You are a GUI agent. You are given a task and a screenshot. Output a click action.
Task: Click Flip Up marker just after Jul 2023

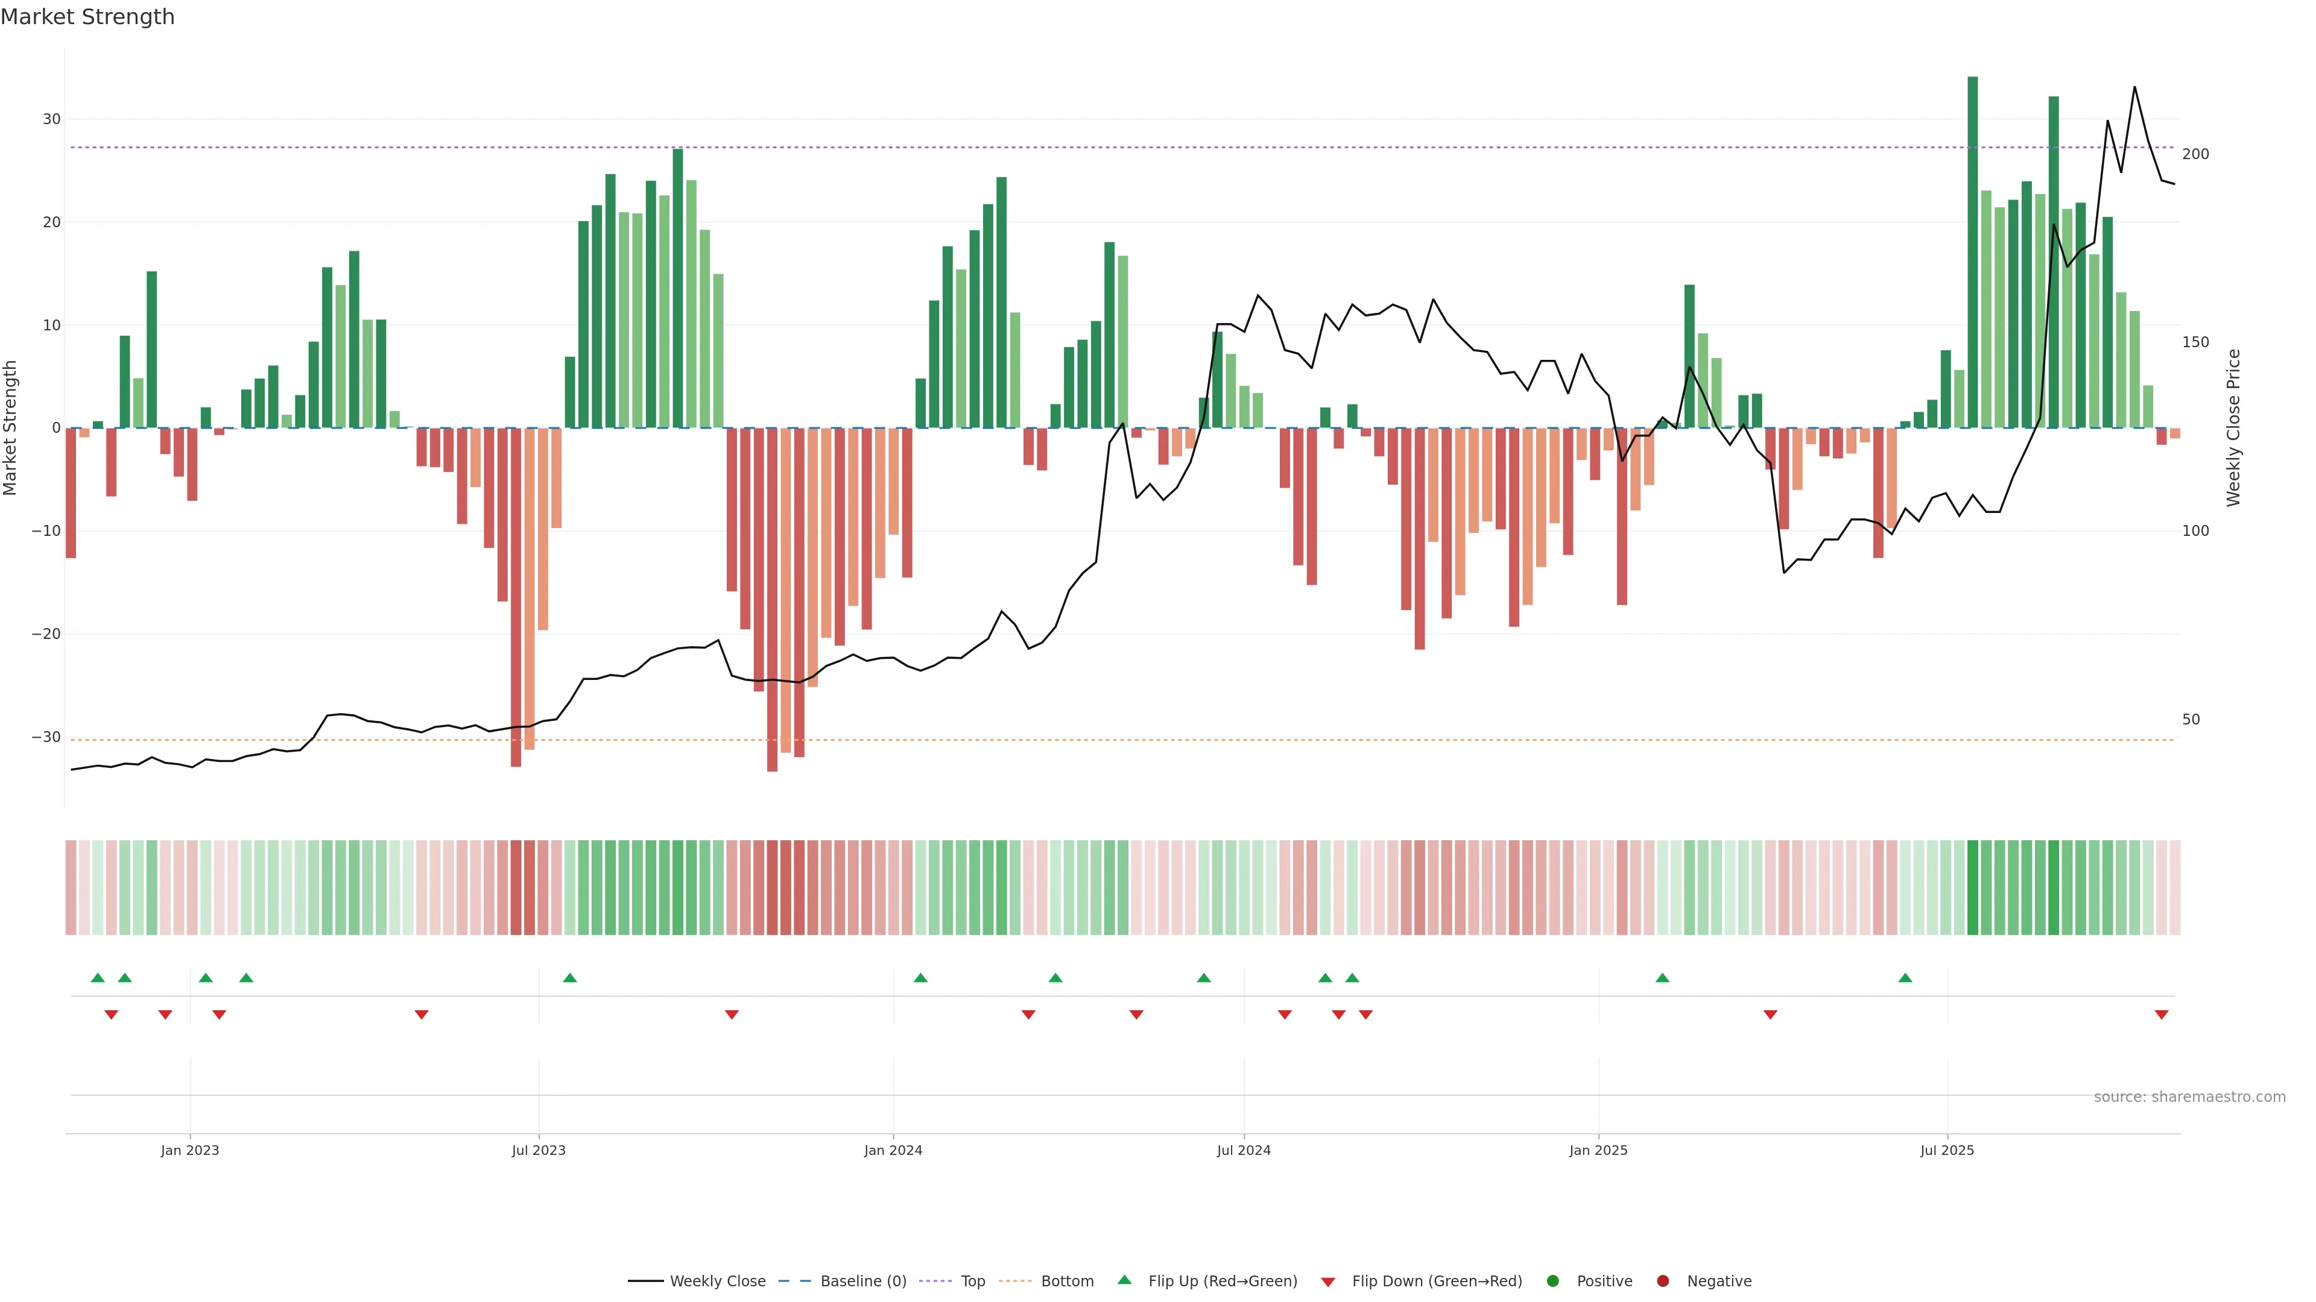(569, 978)
